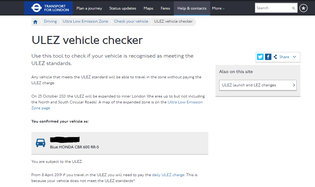
Task: Click the blue car vehicle icon
Action: [41, 143]
